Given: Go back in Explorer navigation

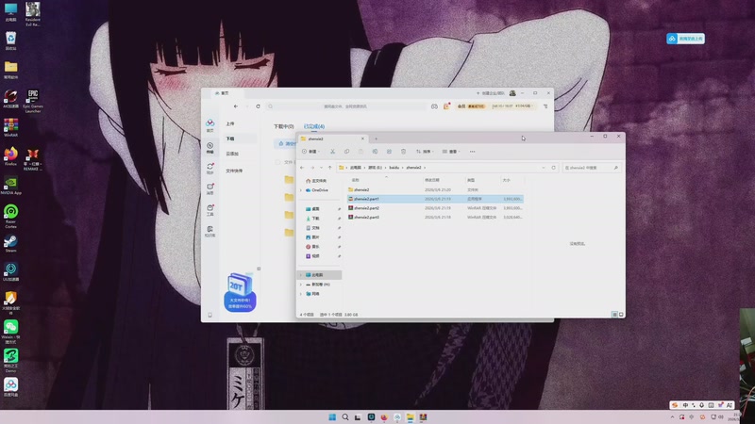Looking at the screenshot, I should pyautogui.click(x=302, y=168).
